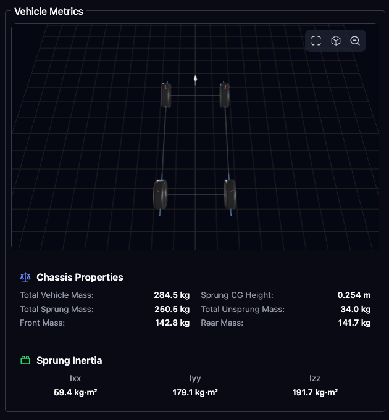Viewport: 389px width, 420px height.
Task: Click the 59.4 kg·m² value
Action: (75, 392)
